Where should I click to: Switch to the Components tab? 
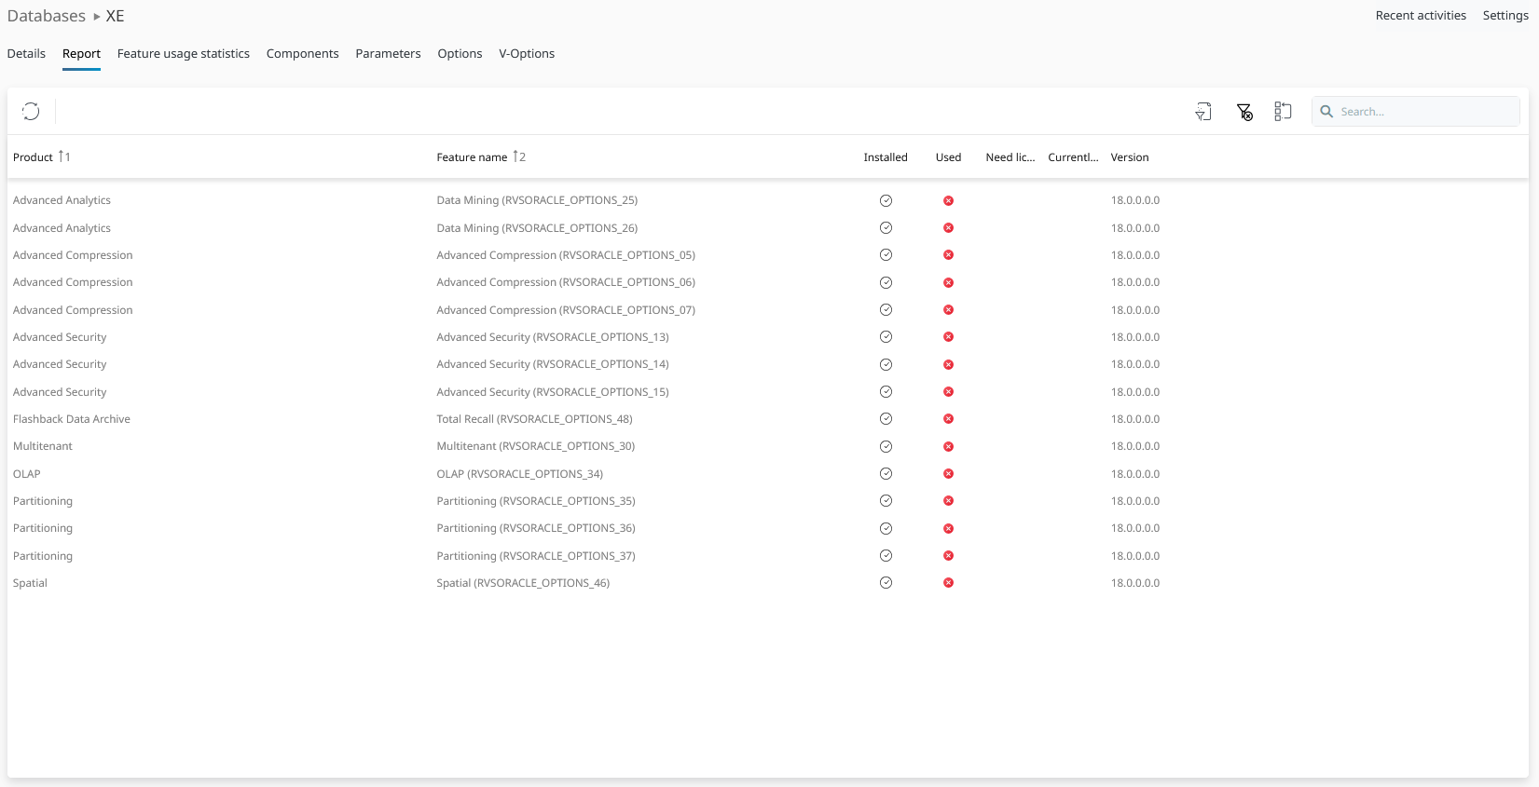302,54
